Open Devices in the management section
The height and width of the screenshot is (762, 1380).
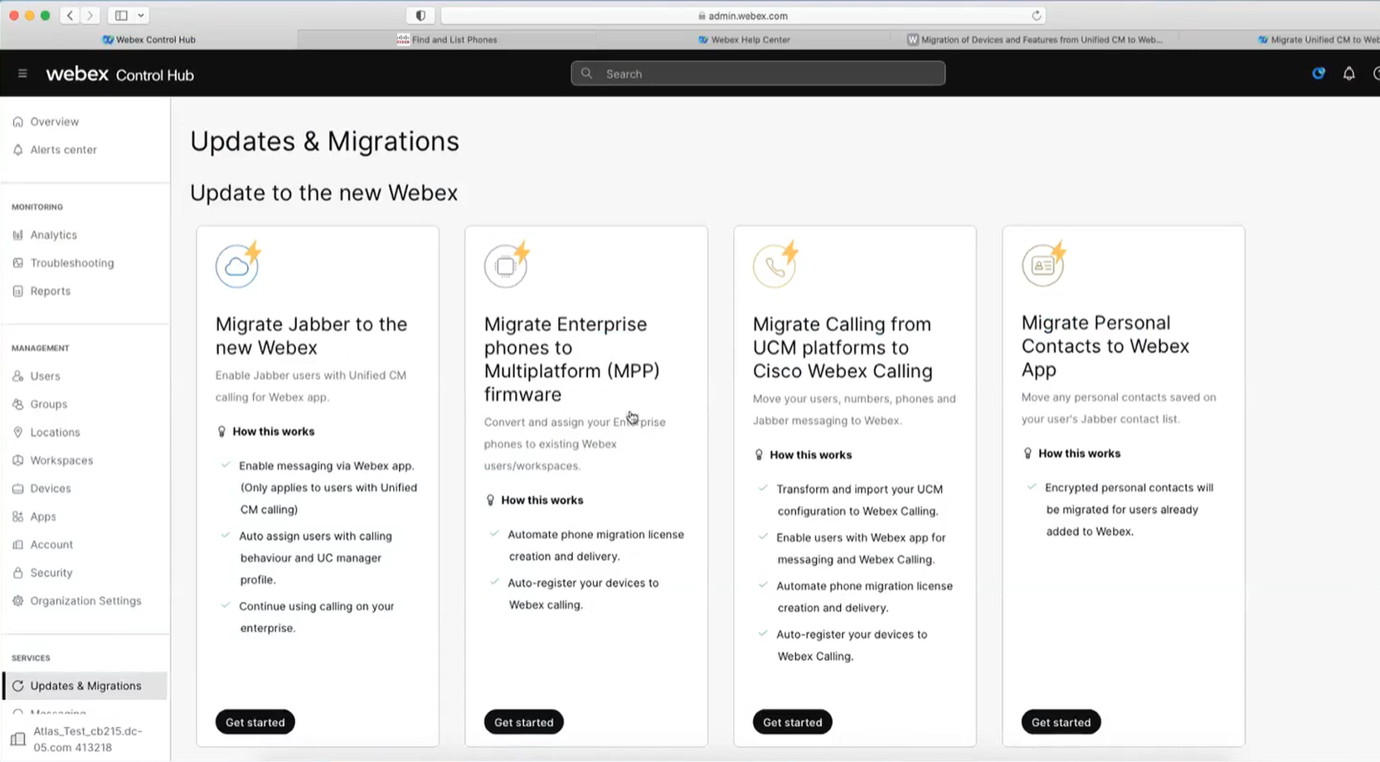point(51,489)
